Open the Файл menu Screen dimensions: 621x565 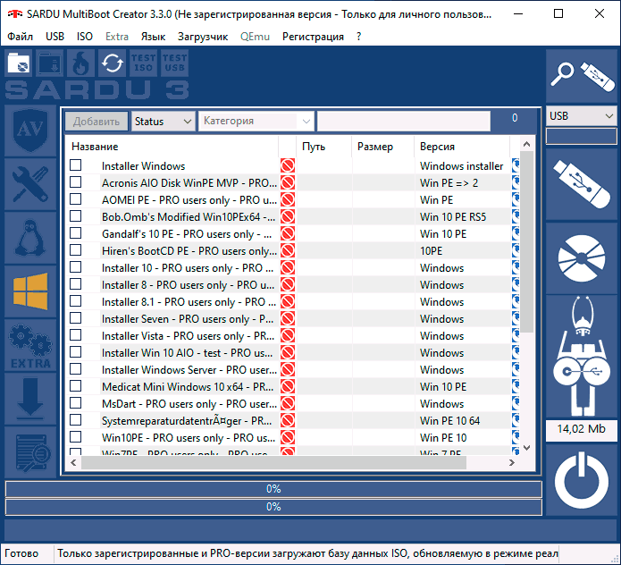20,37
